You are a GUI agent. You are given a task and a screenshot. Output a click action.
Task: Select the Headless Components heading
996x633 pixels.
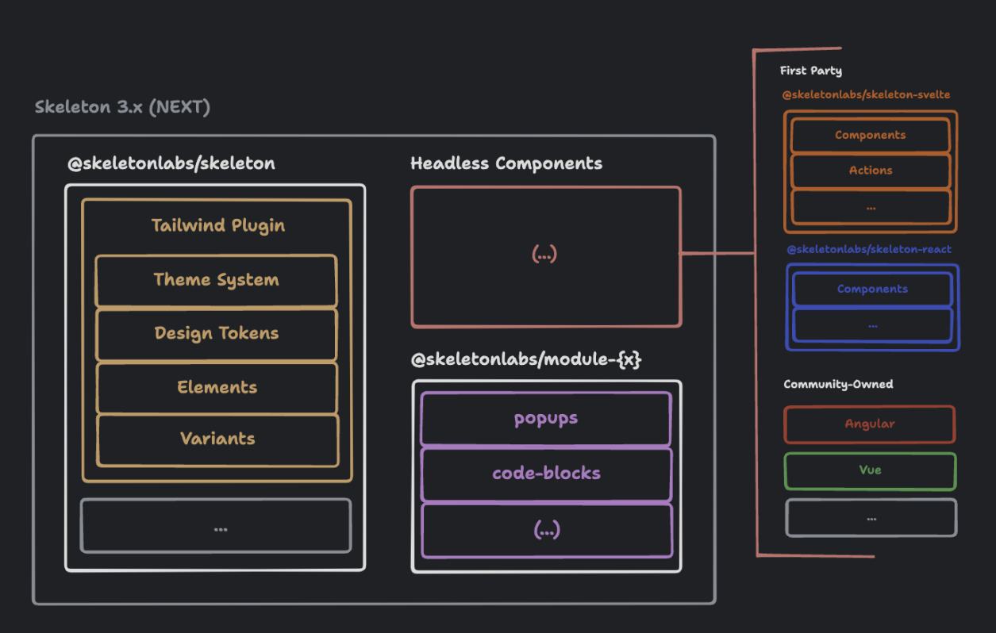coord(506,163)
